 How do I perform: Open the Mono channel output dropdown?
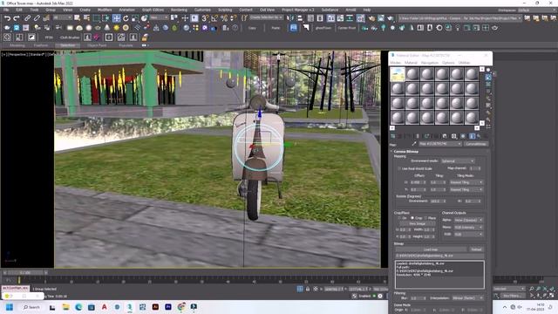[468, 227]
